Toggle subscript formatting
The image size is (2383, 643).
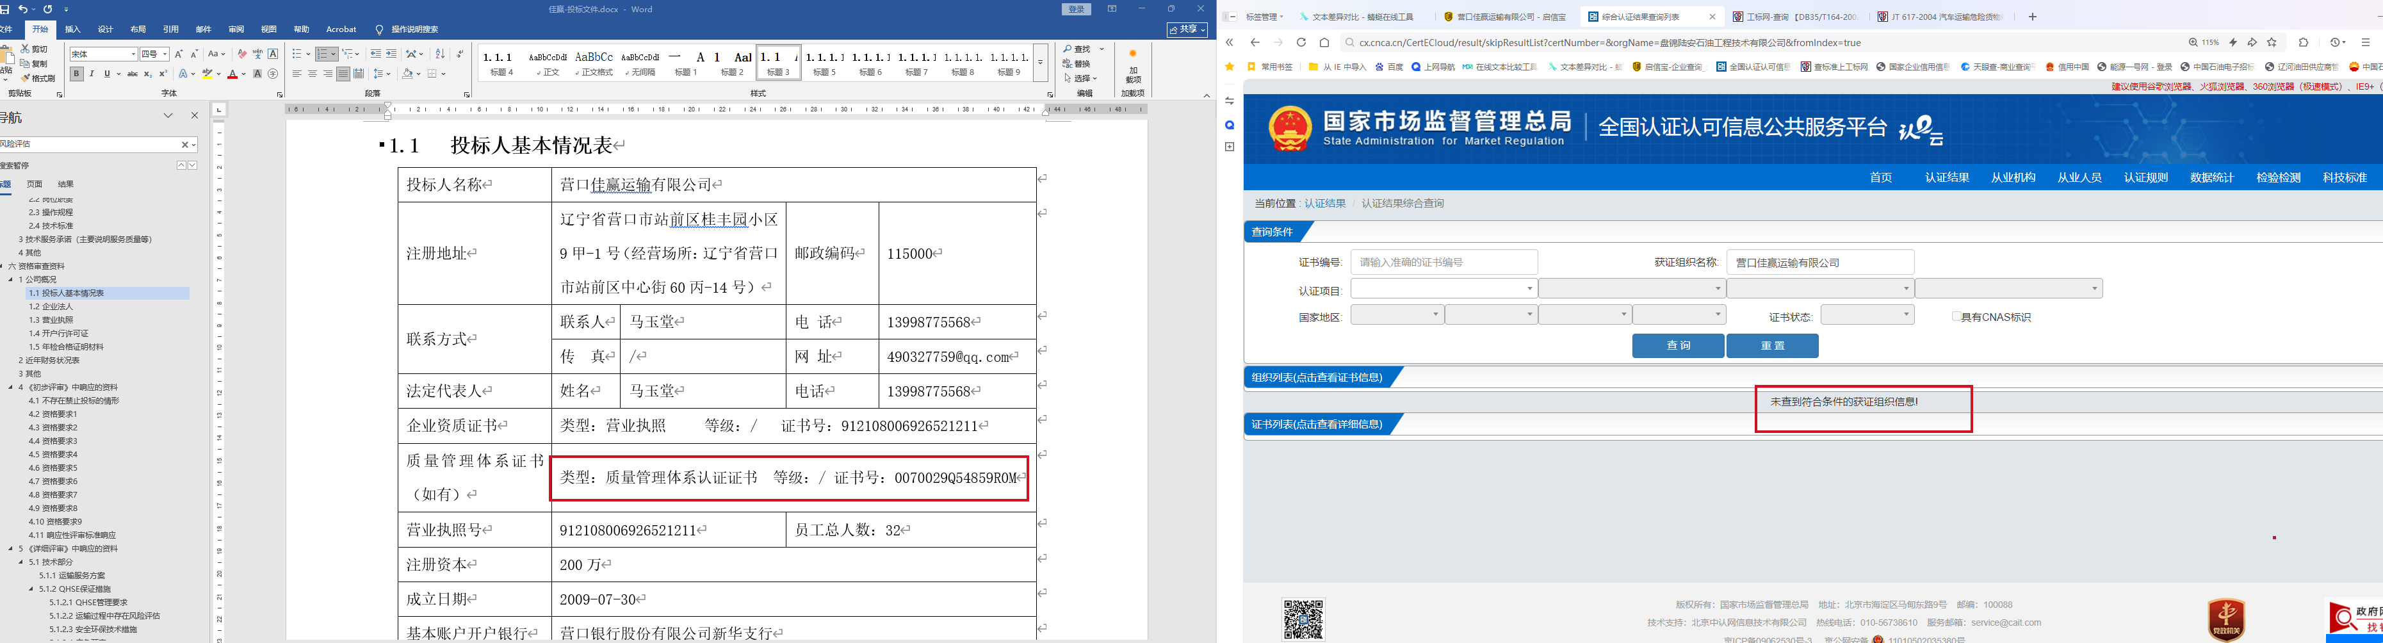[148, 74]
